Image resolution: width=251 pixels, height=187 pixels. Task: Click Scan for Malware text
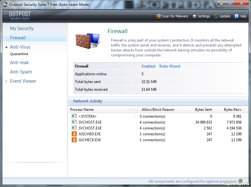click(x=175, y=16)
